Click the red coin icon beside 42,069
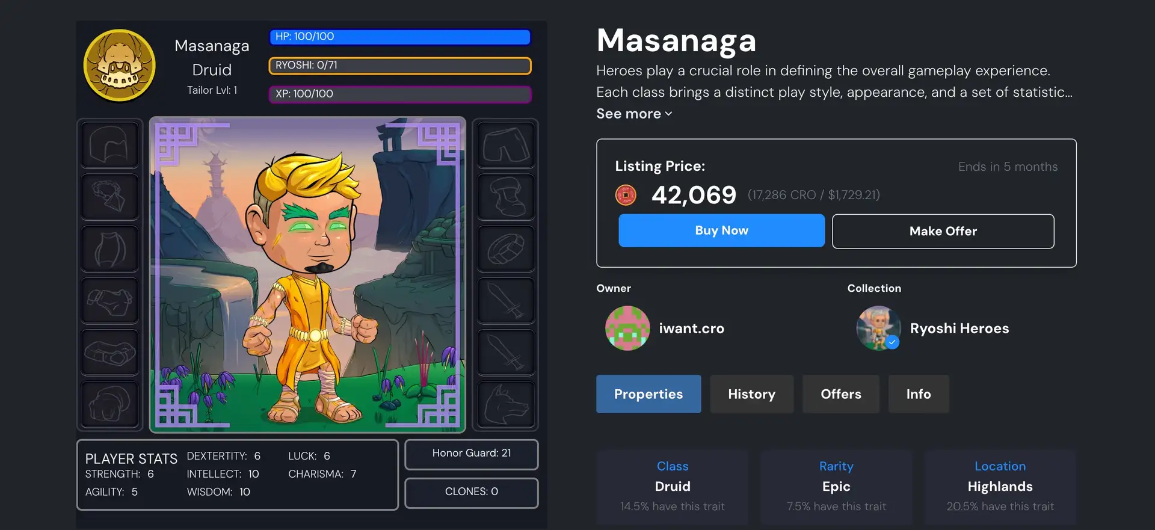The width and height of the screenshot is (1155, 530). coord(626,195)
